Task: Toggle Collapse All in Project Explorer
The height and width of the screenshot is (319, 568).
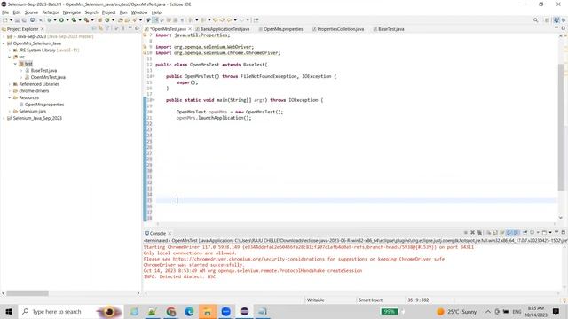Action: (x=93, y=28)
